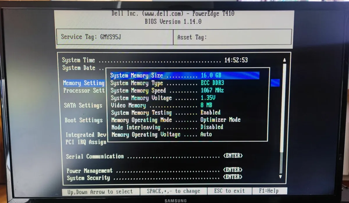Click Power Management <ENTER> indicator
Screen dimensions: 349x203
coord(233,170)
